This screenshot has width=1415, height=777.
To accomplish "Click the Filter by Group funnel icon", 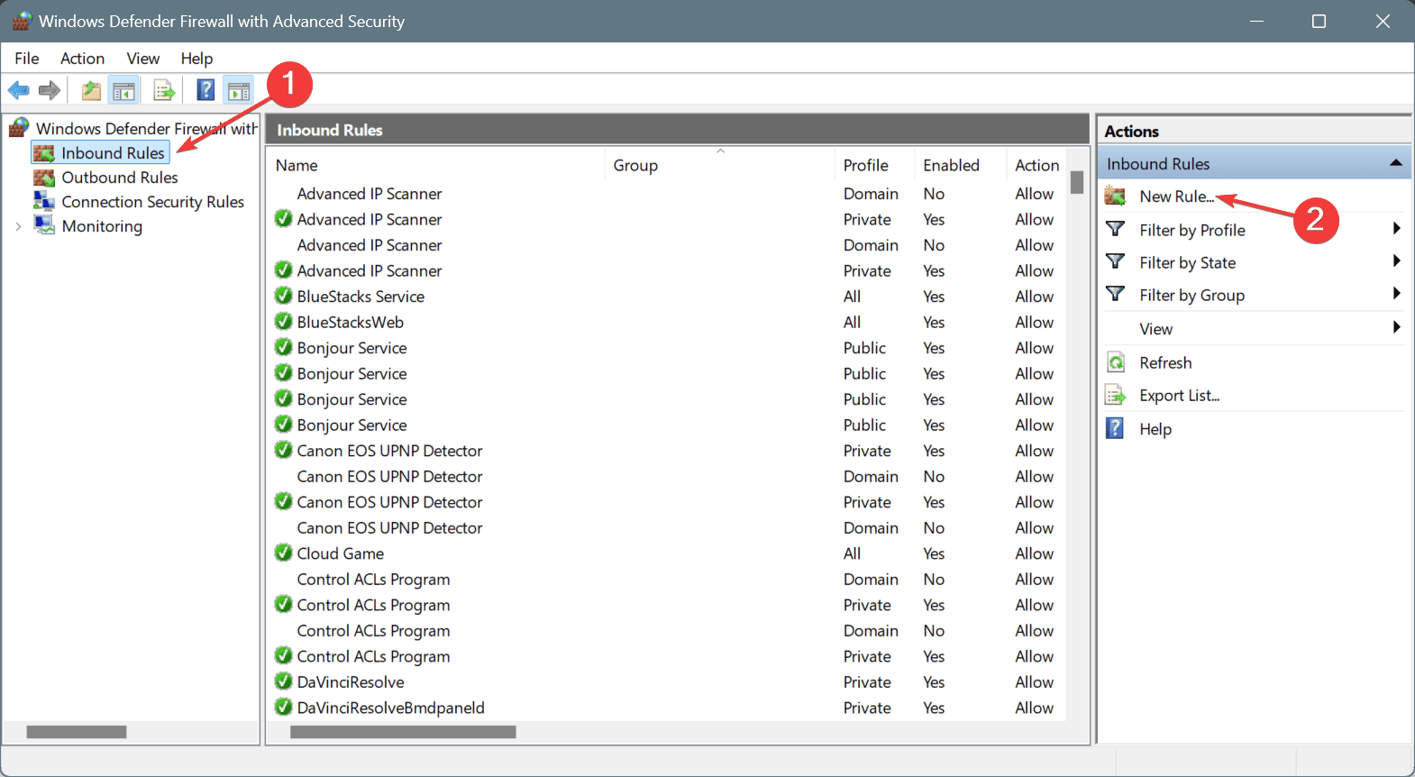I will point(1116,294).
